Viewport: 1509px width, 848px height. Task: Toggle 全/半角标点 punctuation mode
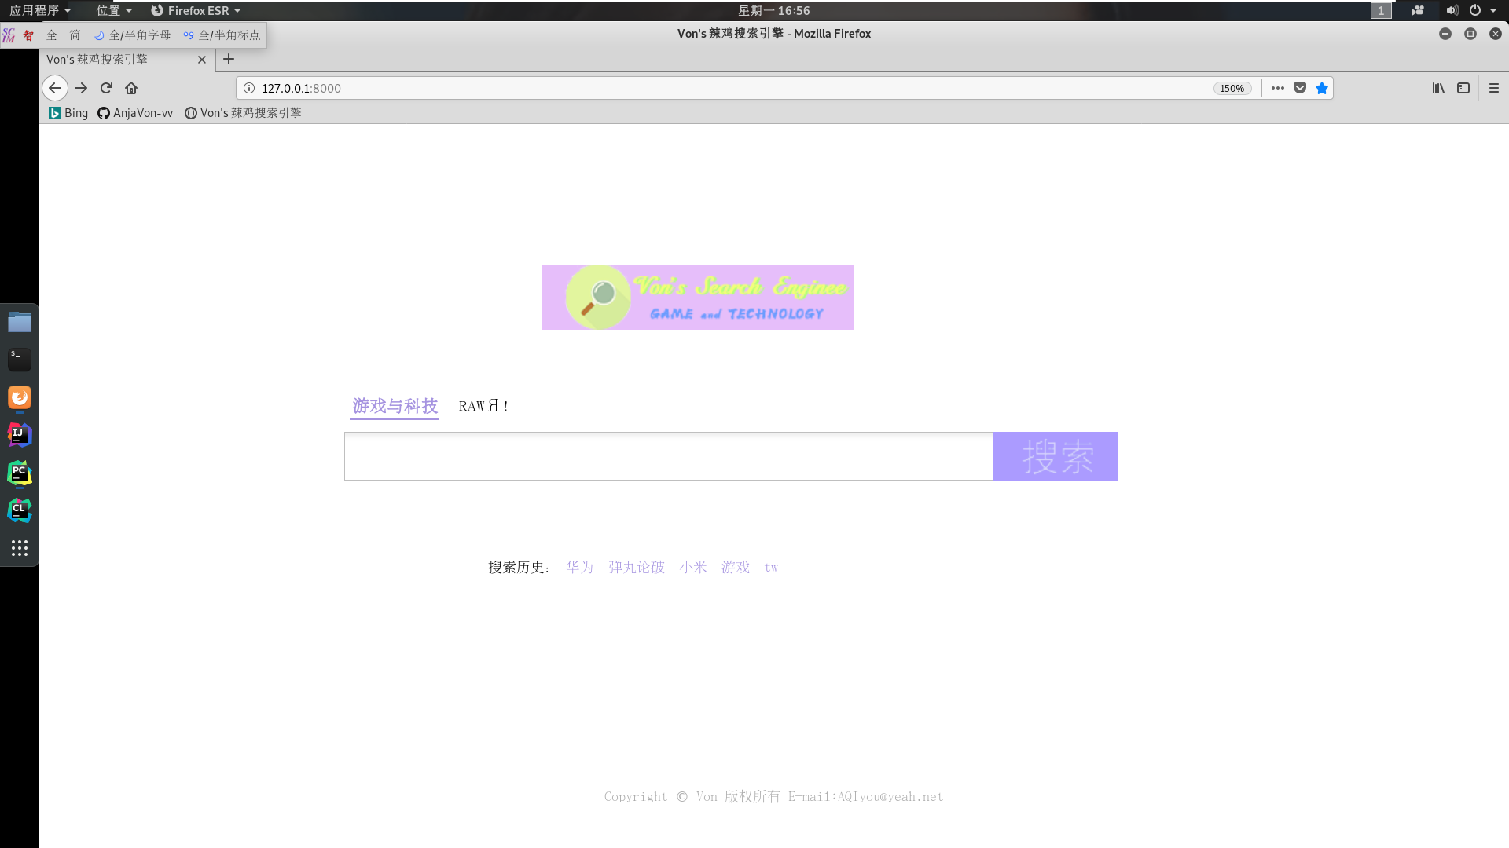pos(222,35)
